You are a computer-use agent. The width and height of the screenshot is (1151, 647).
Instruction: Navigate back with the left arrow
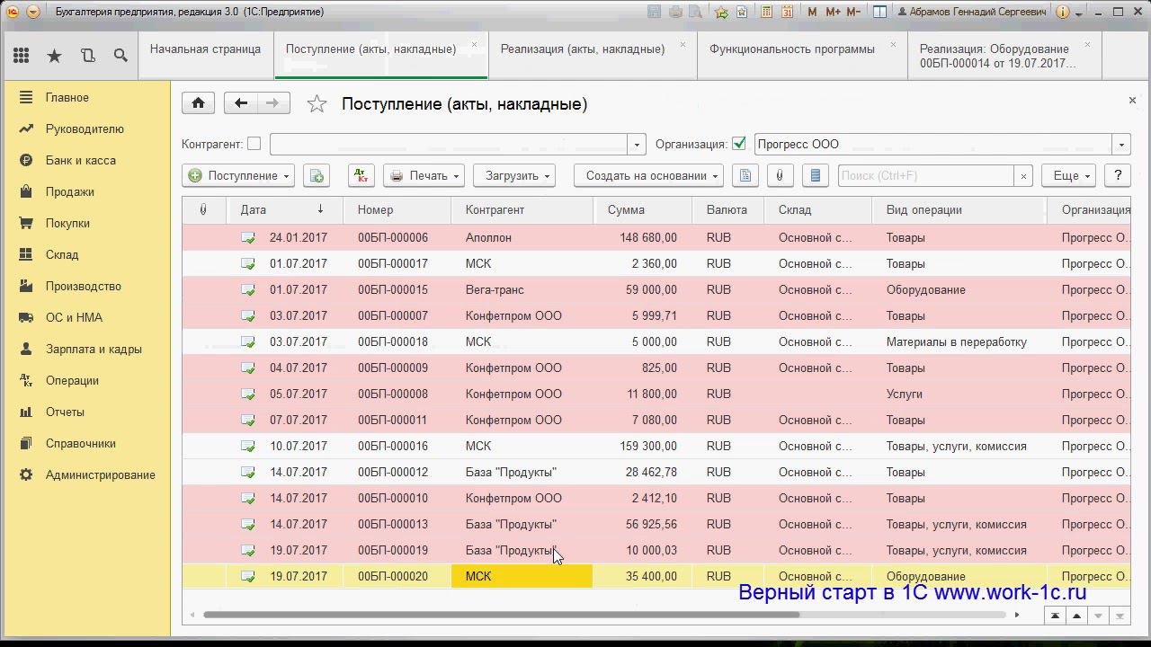[240, 103]
